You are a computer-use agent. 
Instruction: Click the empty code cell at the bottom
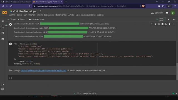92,78
